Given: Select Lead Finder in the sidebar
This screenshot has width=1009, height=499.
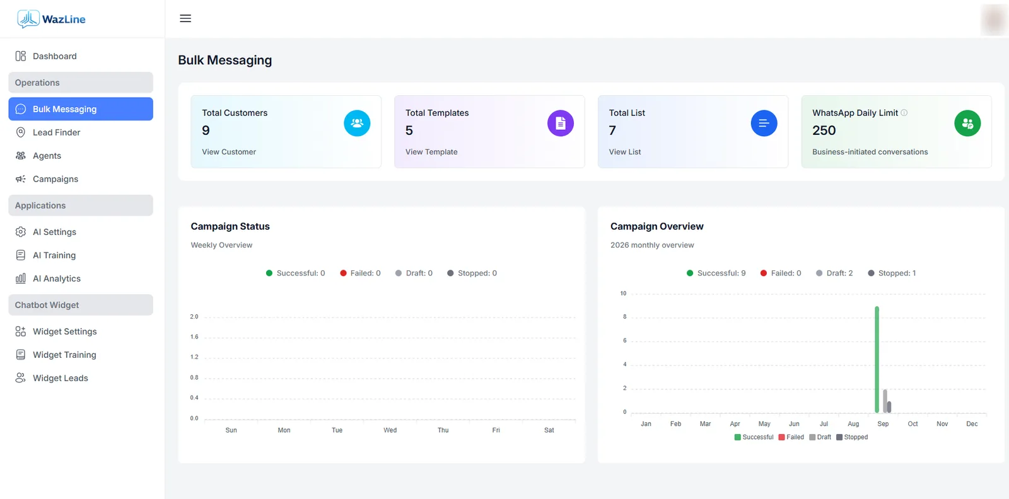Looking at the screenshot, I should point(81,132).
